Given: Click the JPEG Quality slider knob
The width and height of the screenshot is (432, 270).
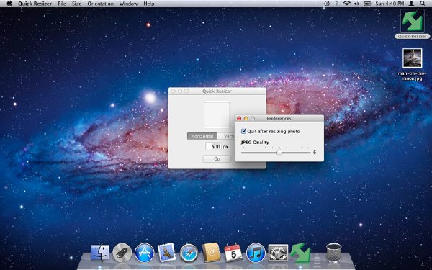Looking at the screenshot, I should pyautogui.click(x=279, y=152).
